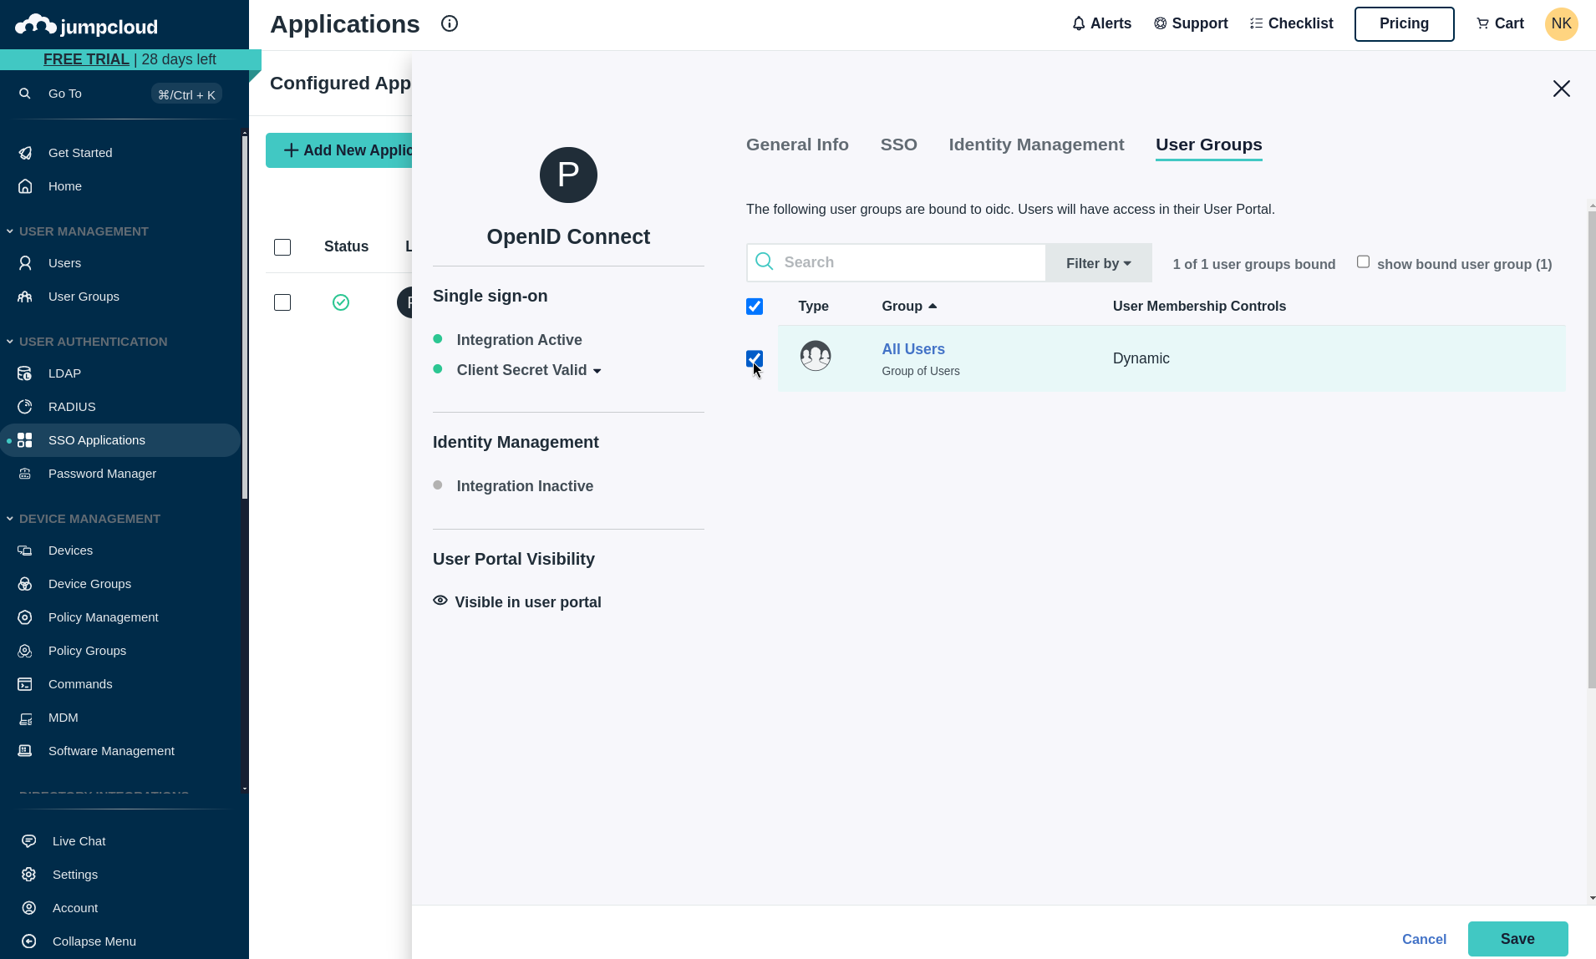Select LDAP in the sidebar
Image resolution: width=1596 pixels, height=959 pixels.
click(64, 373)
